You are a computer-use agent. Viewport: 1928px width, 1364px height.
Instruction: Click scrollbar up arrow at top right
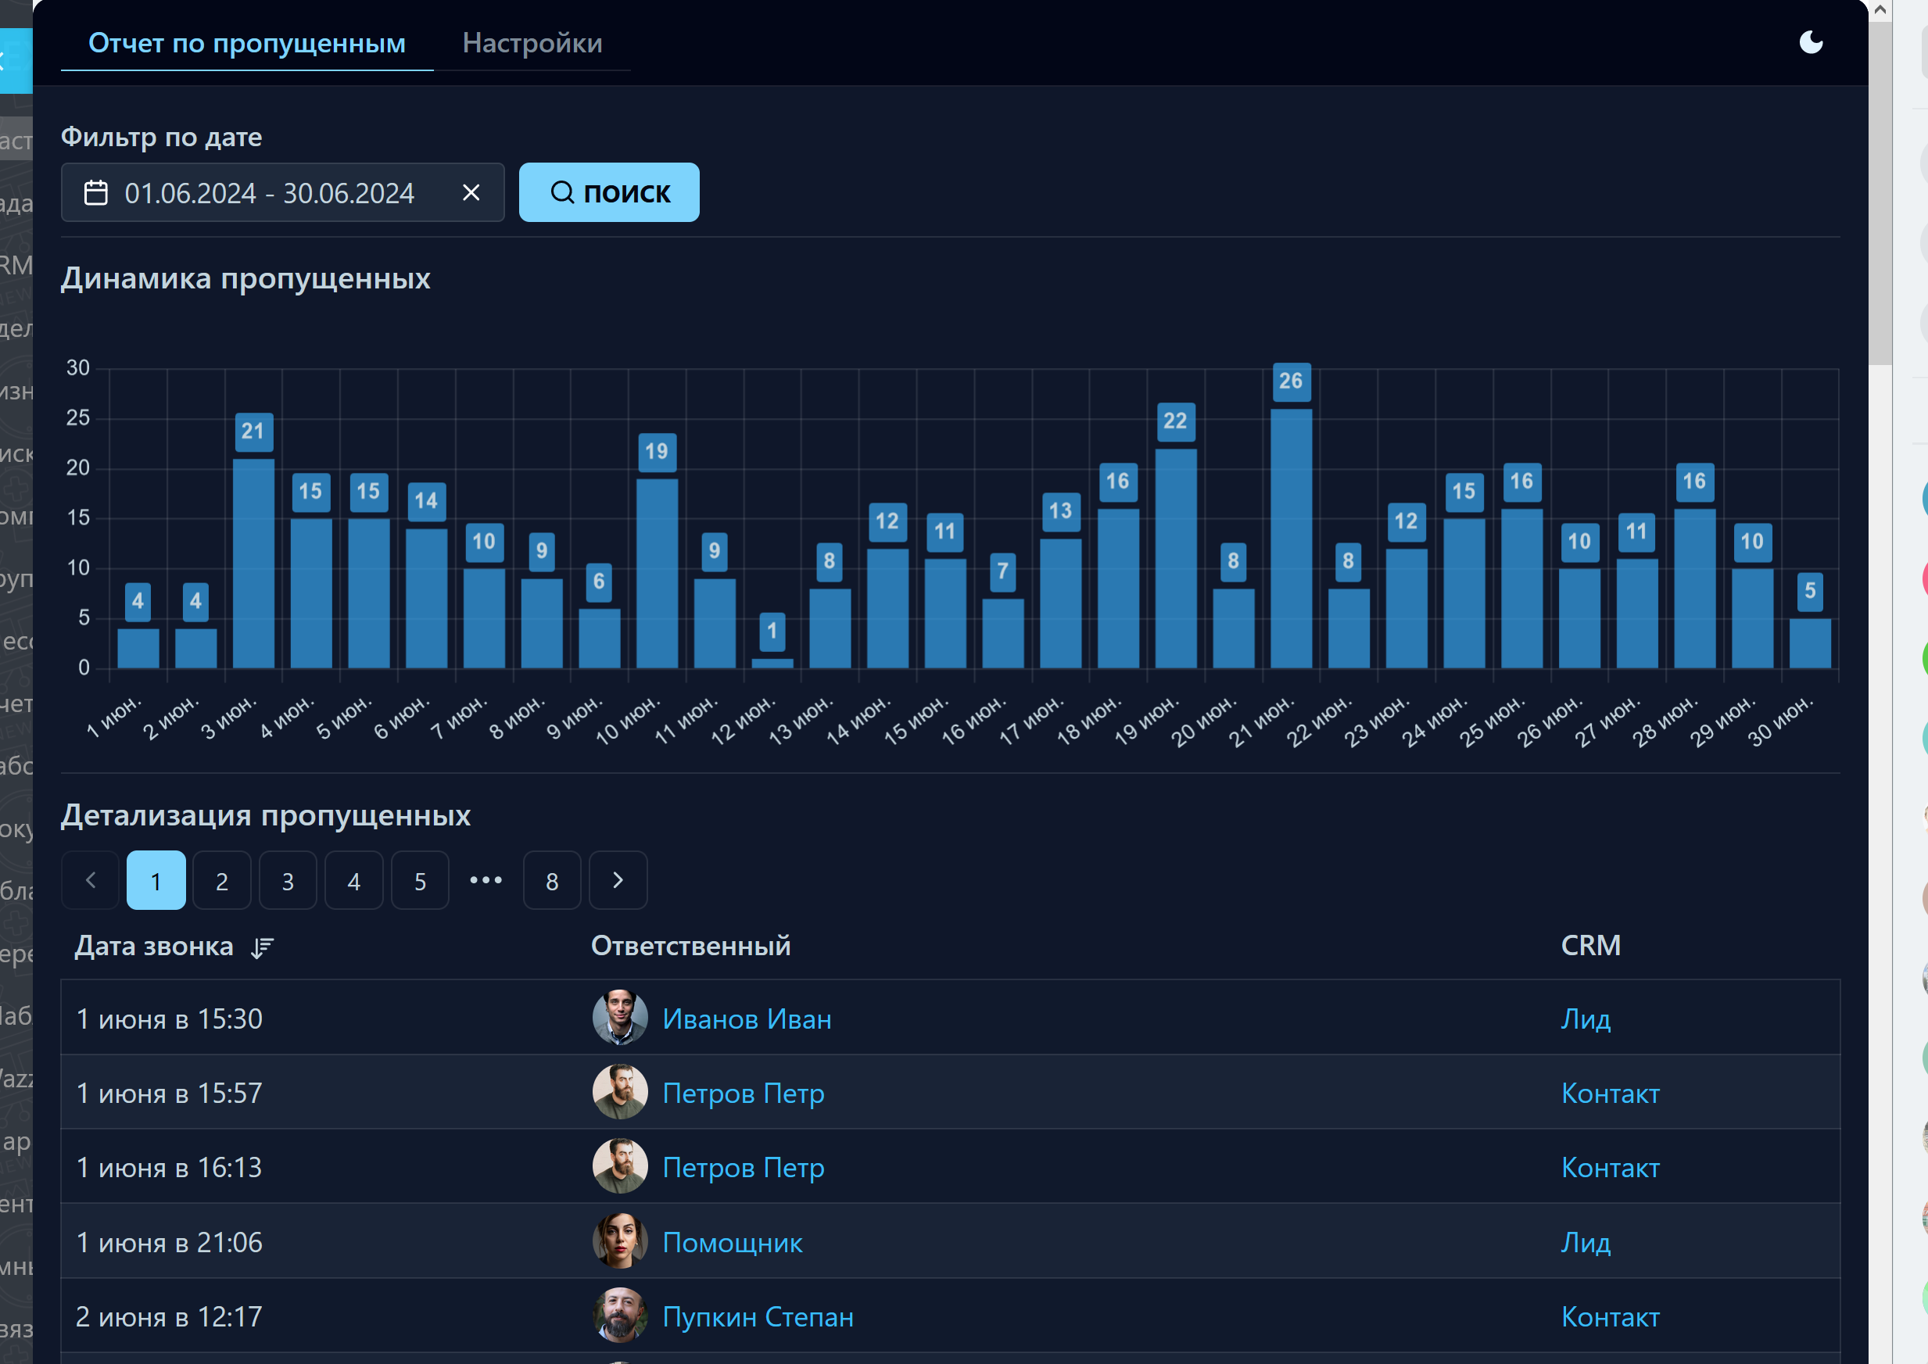pos(1880,10)
